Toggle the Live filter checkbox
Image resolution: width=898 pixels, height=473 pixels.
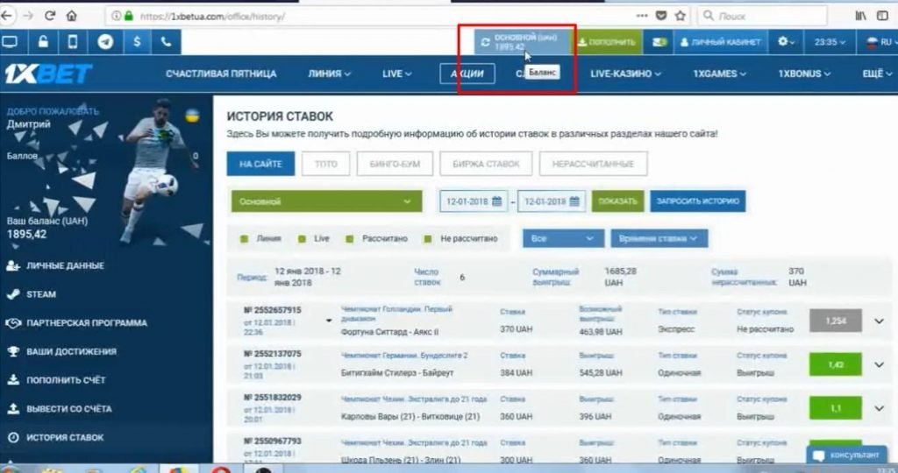(x=302, y=238)
